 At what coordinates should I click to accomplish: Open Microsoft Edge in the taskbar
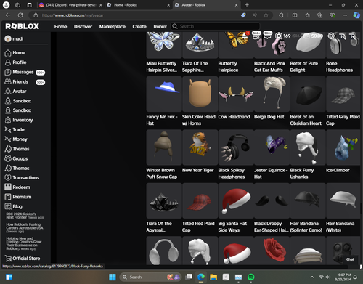pos(201,277)
